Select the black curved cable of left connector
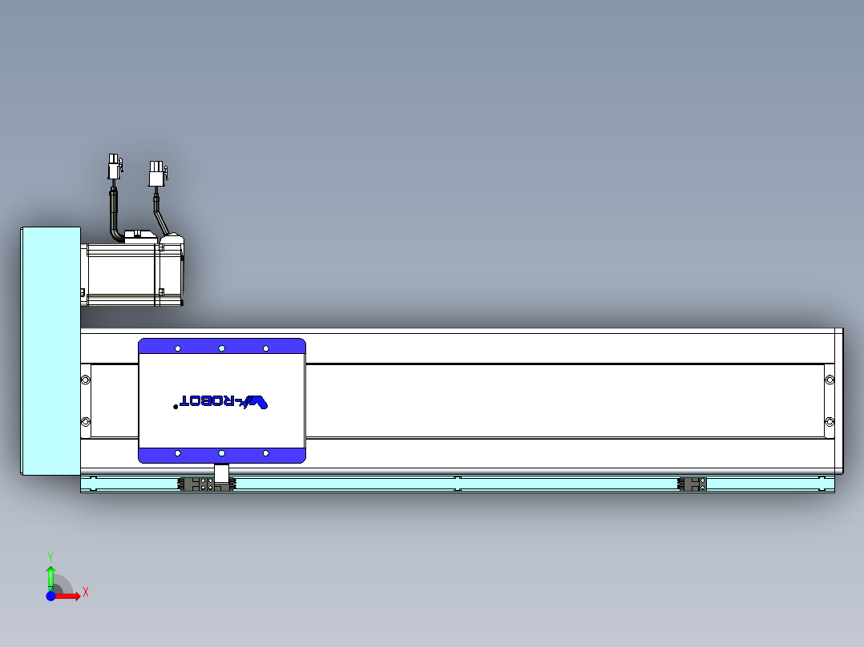 115,216
